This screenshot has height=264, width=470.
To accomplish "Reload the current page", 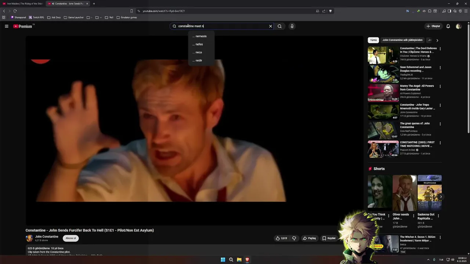I will pyautogui.click(x=15, y=11).
